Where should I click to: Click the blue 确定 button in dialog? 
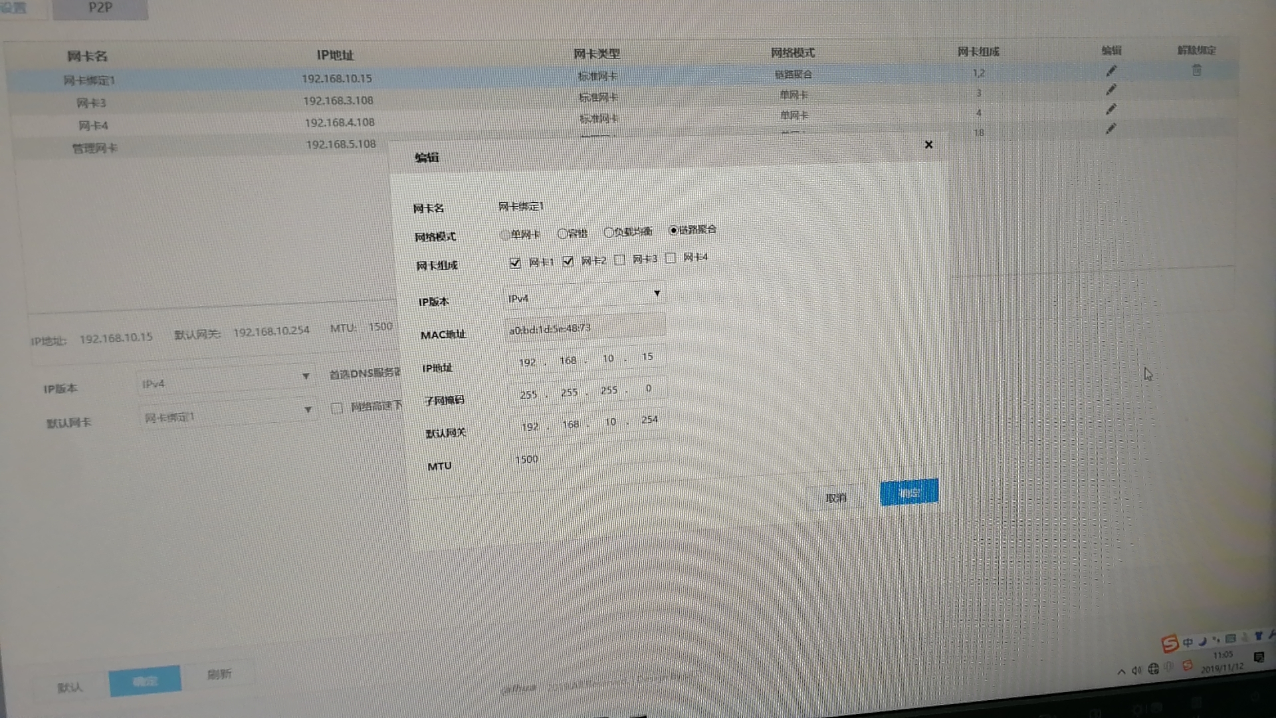click(908, 493)
